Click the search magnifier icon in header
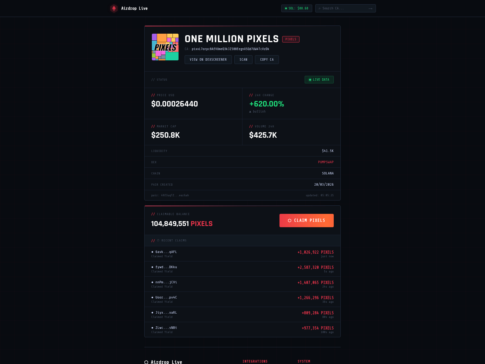 pos(319,8)
